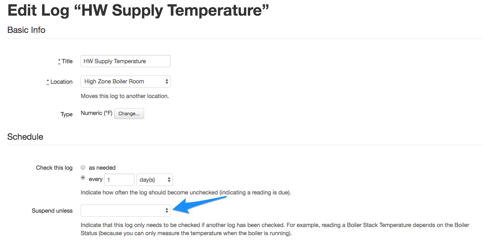
Task: Select the "as needed" radio button
Action: click(83, 167)
